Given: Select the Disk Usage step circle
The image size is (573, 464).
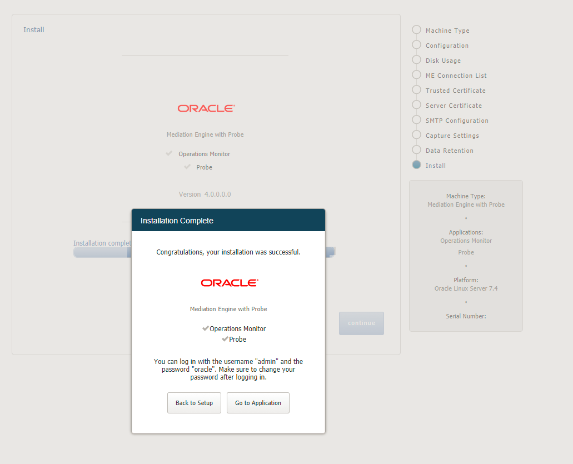Looking at the screenshot, I should (x=416, y=59).
